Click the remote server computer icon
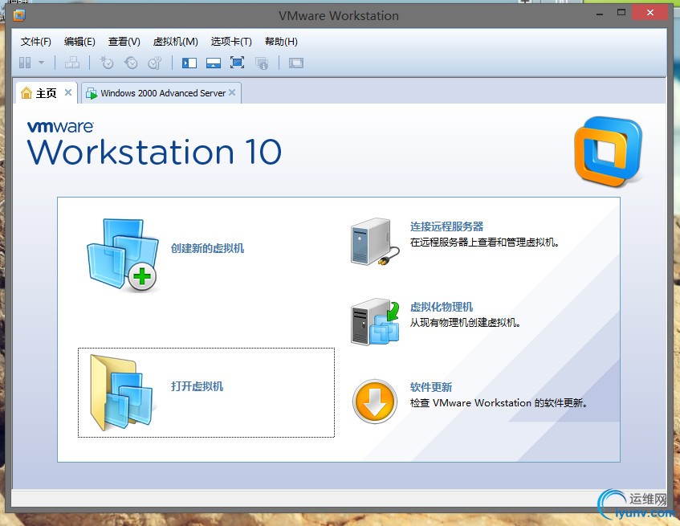Screen dimensions: 680x526 (375, 242)
